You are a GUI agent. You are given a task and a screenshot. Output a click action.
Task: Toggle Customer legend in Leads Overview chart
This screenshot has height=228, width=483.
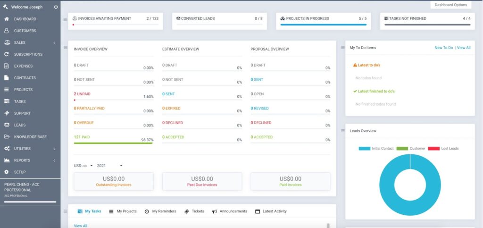point(409,148)
